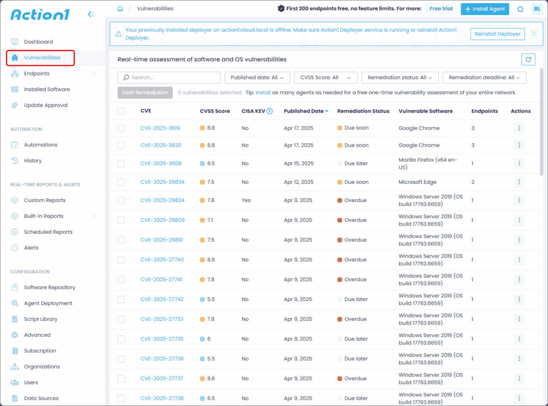Select checkbox for CVE-2025-3619

(121, 128)
